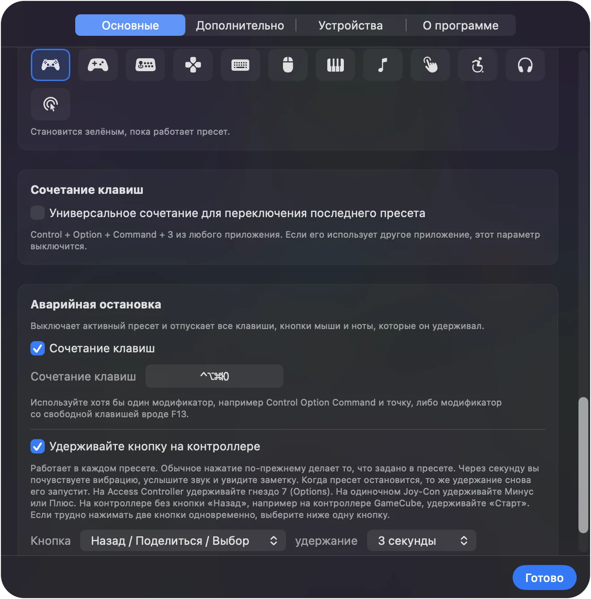Click the Готово button
591x599 pixels.
[544, 578]
